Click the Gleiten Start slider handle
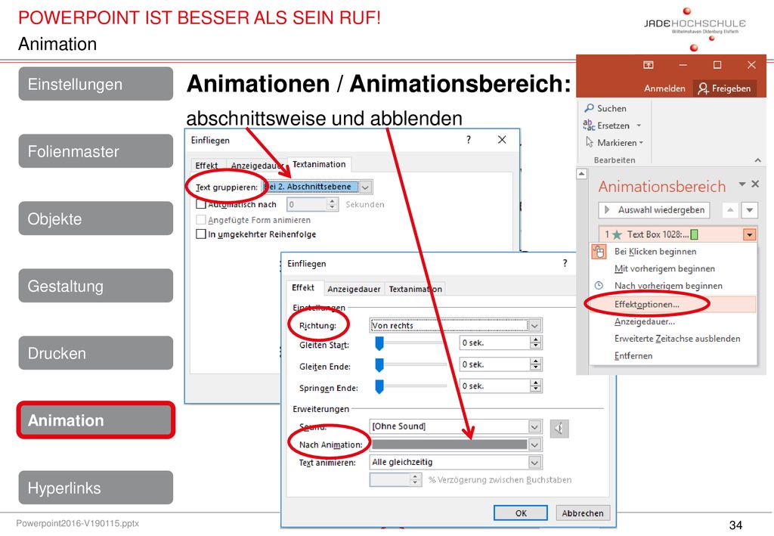This screenshot has height=536, width=774. coord(379,343)
